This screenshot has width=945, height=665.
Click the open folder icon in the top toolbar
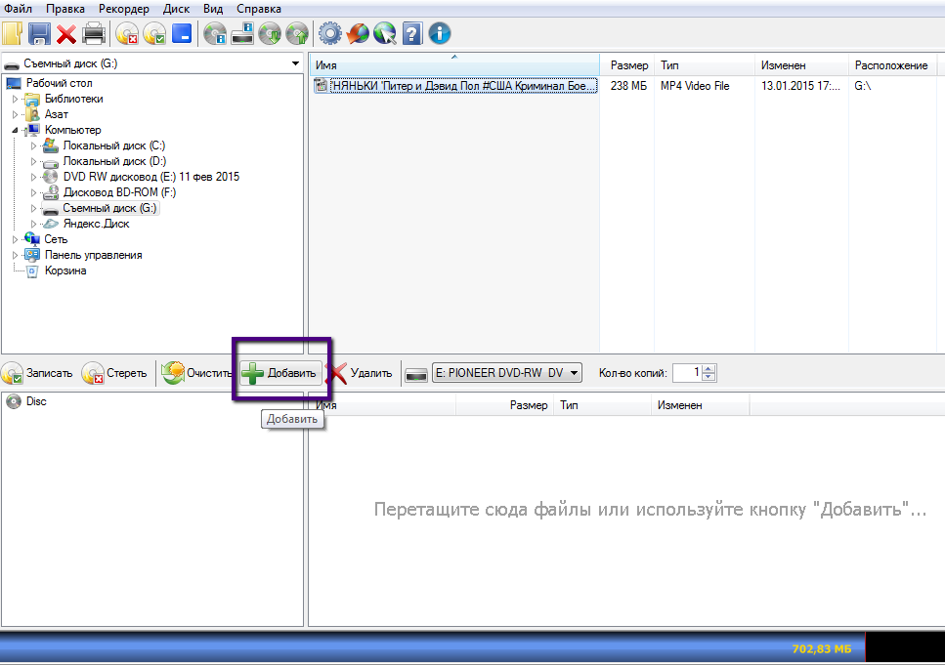12,34
